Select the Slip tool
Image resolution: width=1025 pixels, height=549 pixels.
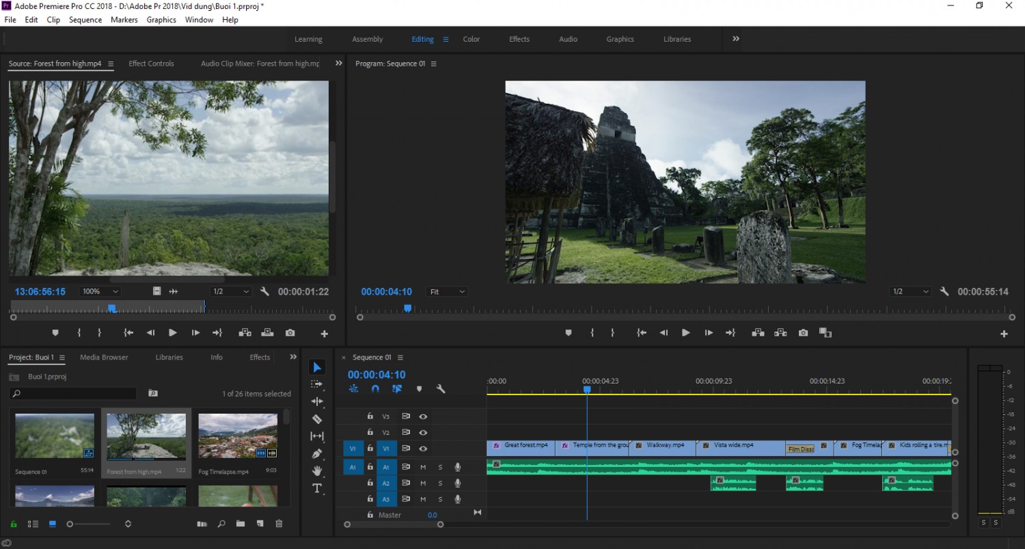pyautogui.click(x=317, y=436)
